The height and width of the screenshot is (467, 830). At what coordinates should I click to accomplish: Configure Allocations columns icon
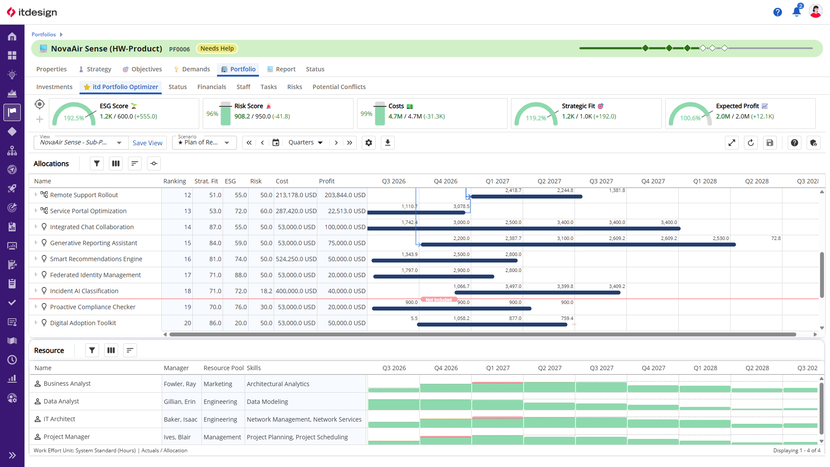[x=116, y=163]
